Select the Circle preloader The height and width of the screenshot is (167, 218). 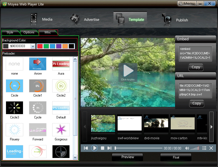pyautogui.click(x=14, y=86)
